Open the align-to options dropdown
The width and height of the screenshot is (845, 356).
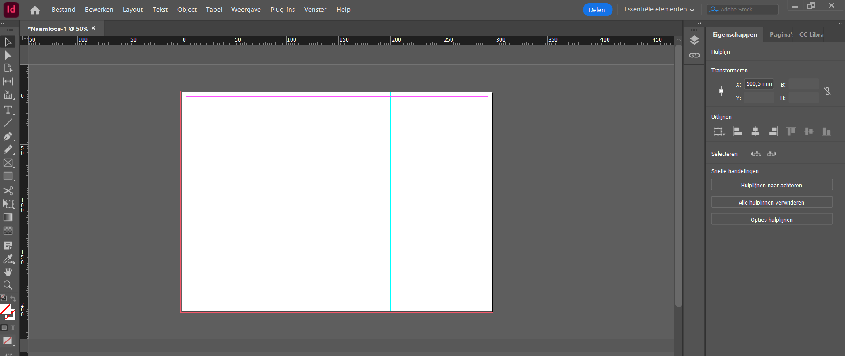[719, 131]
